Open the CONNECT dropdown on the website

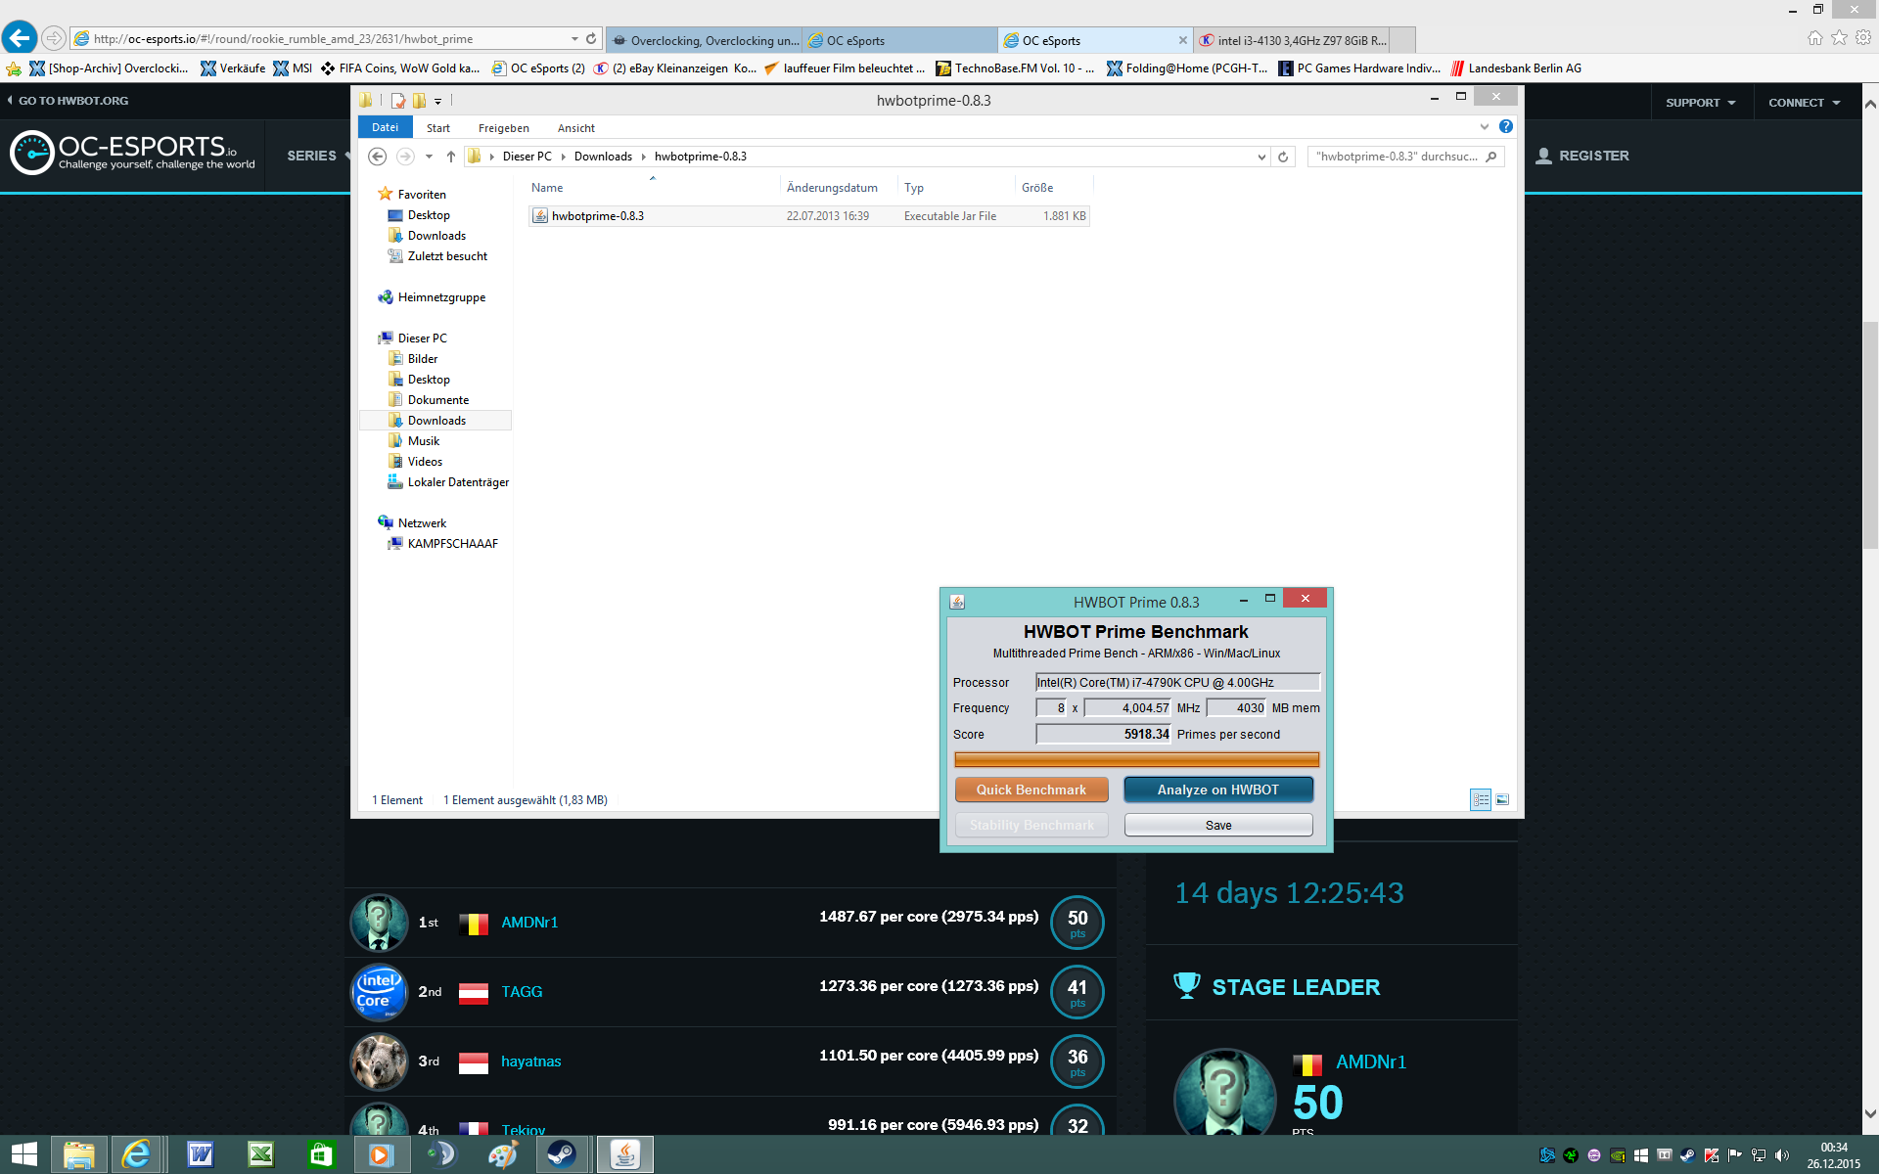click(x=1804, y=103)
